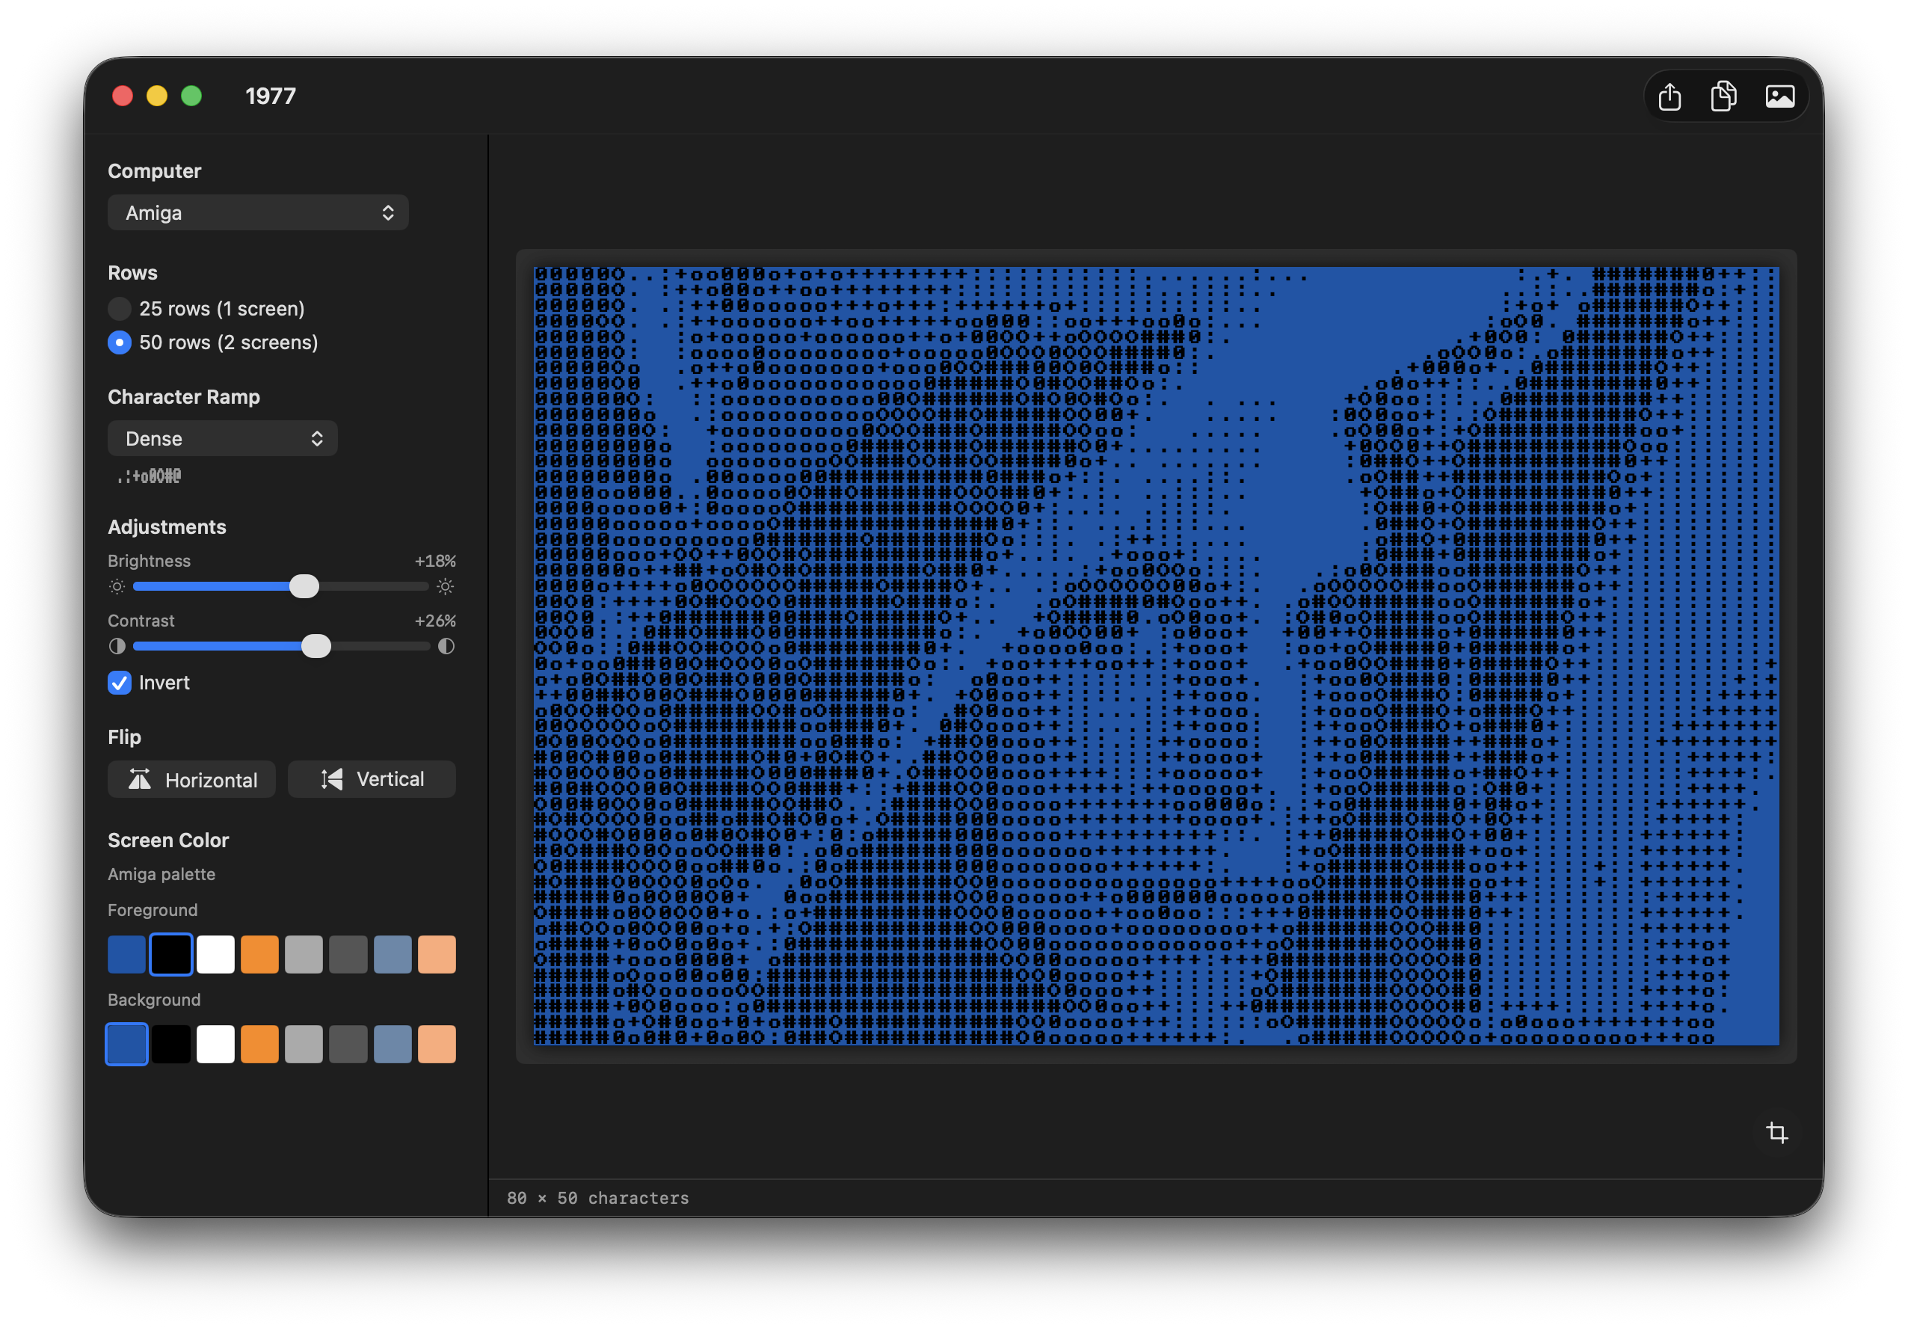Click the +18% brightness value

(x=435, y=561)
